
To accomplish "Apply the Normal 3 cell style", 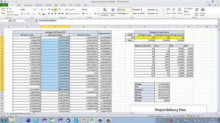I will (x=124, y=10).
